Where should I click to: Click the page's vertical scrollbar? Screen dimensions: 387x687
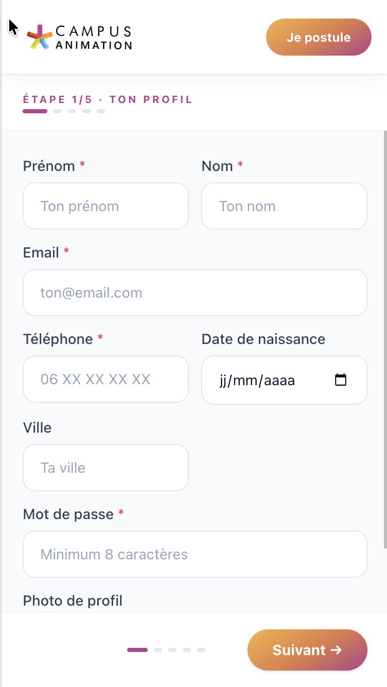click(x=385, y=340)
